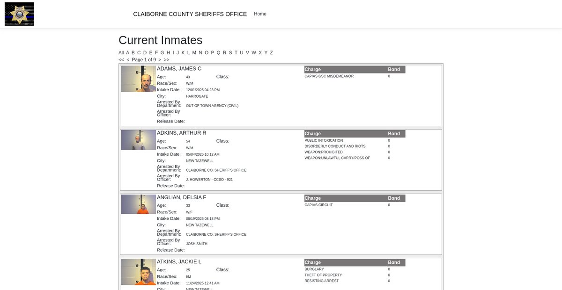Filter inmates by letter M
This screenshot has width=562, height=290.
point(194,53)
